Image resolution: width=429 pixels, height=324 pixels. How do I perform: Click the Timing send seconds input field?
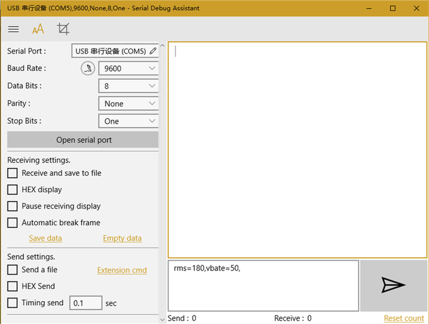click(85, 303)
